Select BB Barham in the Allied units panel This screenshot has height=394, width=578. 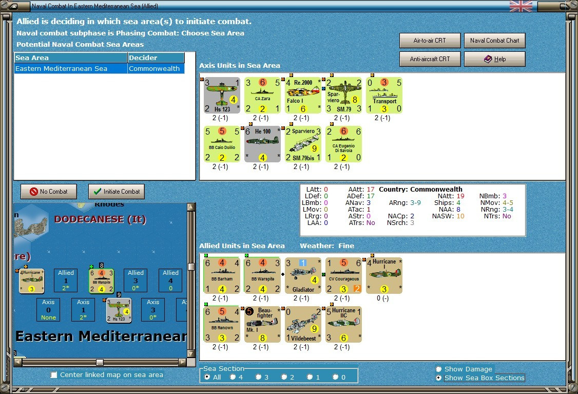[222, 275]
